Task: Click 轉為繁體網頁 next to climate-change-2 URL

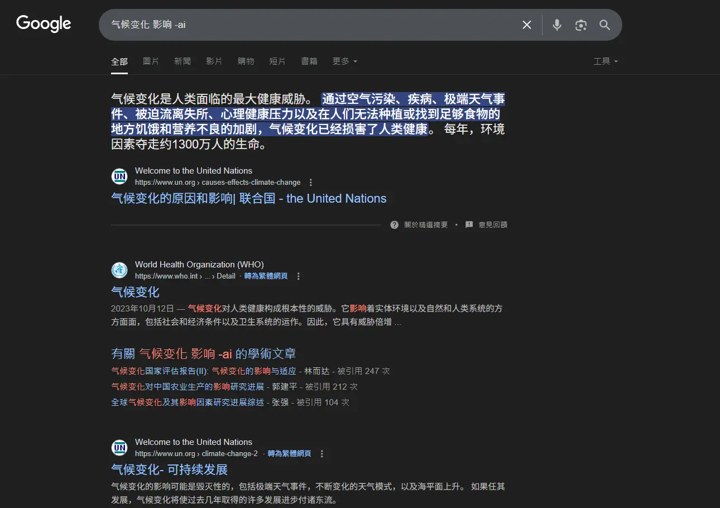Action: (x=289, y=454)
